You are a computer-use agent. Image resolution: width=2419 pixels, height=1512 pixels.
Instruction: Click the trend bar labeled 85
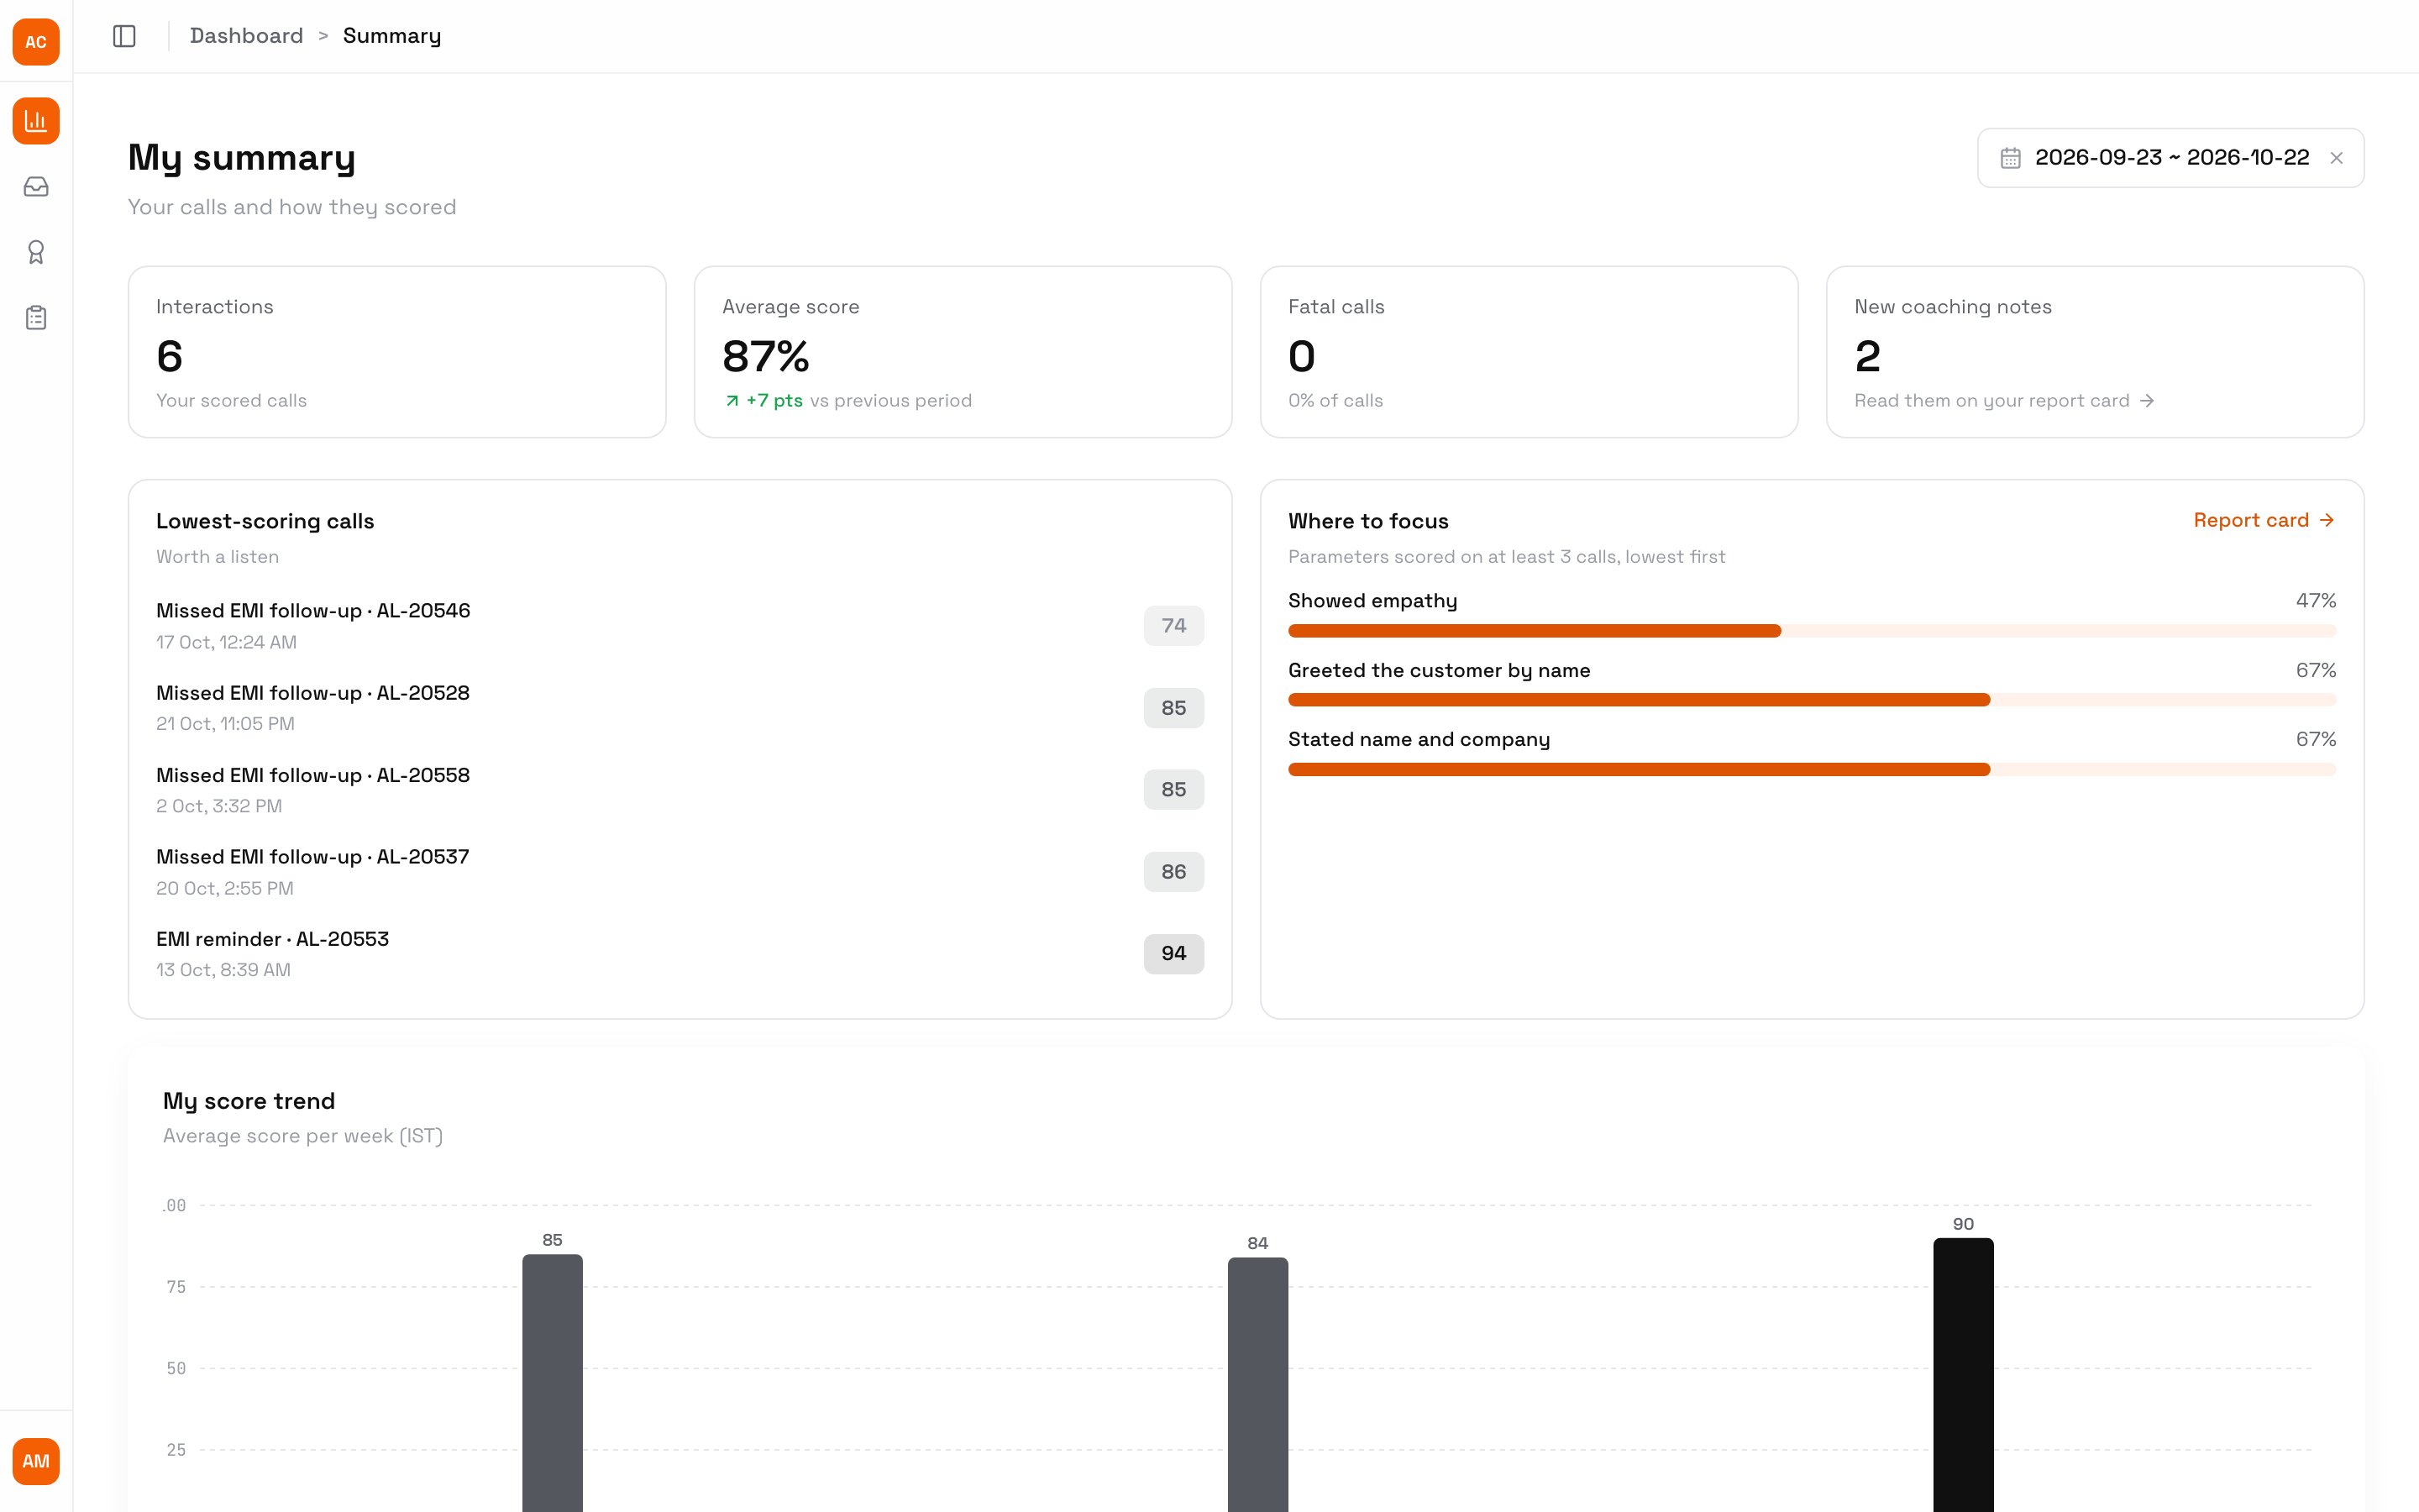click(x=553, y=1383)
